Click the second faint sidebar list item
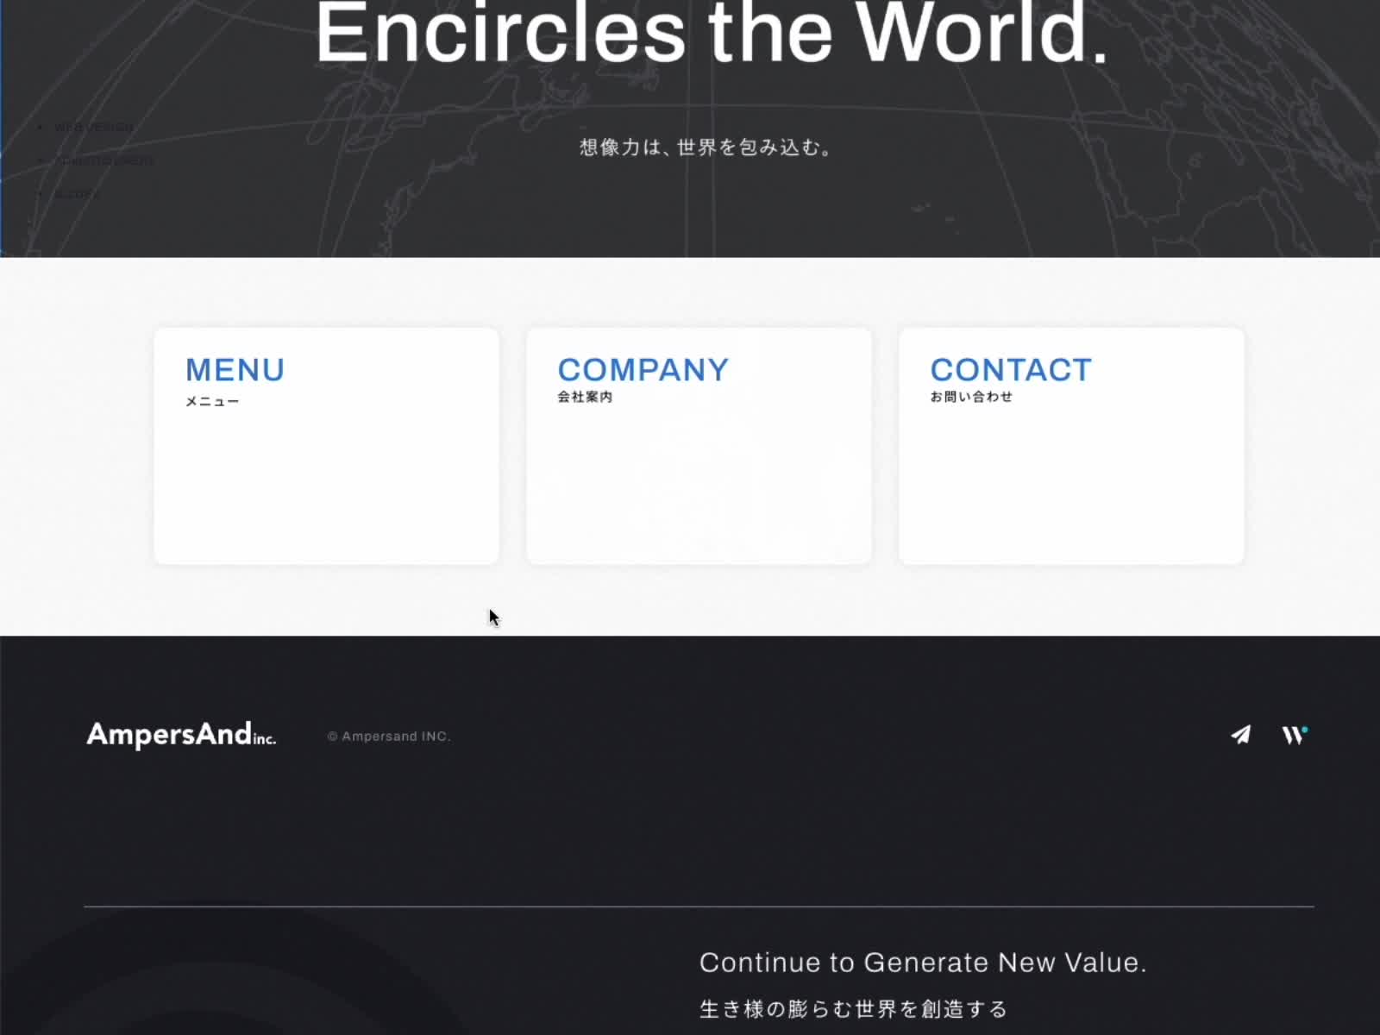This screenshot has width=1380, height=1035. pos(103,161)
